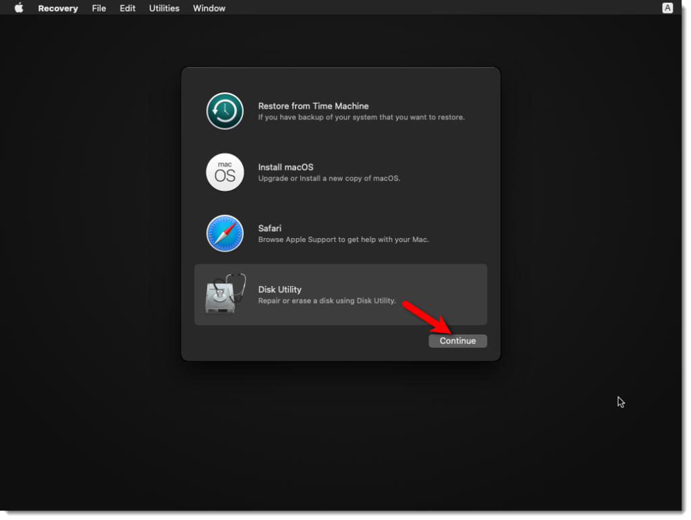Click 'Upgrade or Install a new copy' description
The height and width of the screenshot is (520, 691).
[329, 178]
